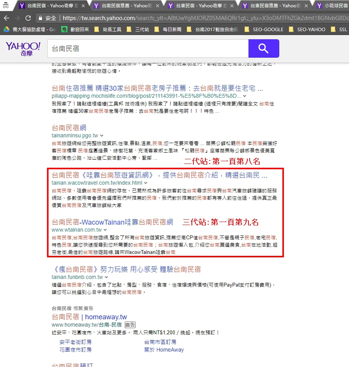Expand the arrow beside piliapp-mapping.mochislife.com URL
This screenshot has width=349, height=367.
coord(245,96)
